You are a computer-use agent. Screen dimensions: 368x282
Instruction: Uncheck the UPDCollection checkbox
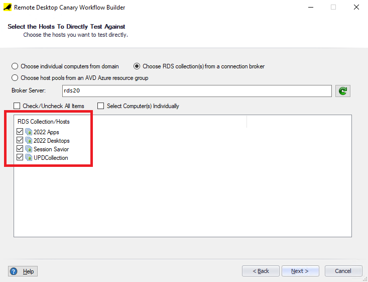(x=20, y=157)
